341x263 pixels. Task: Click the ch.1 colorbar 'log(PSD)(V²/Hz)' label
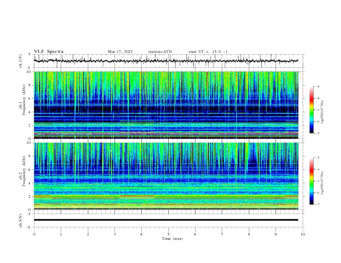pos(322,112)
